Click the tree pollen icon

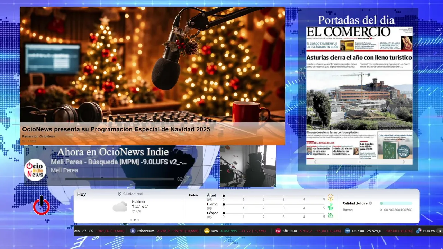[x=331, y=197]
